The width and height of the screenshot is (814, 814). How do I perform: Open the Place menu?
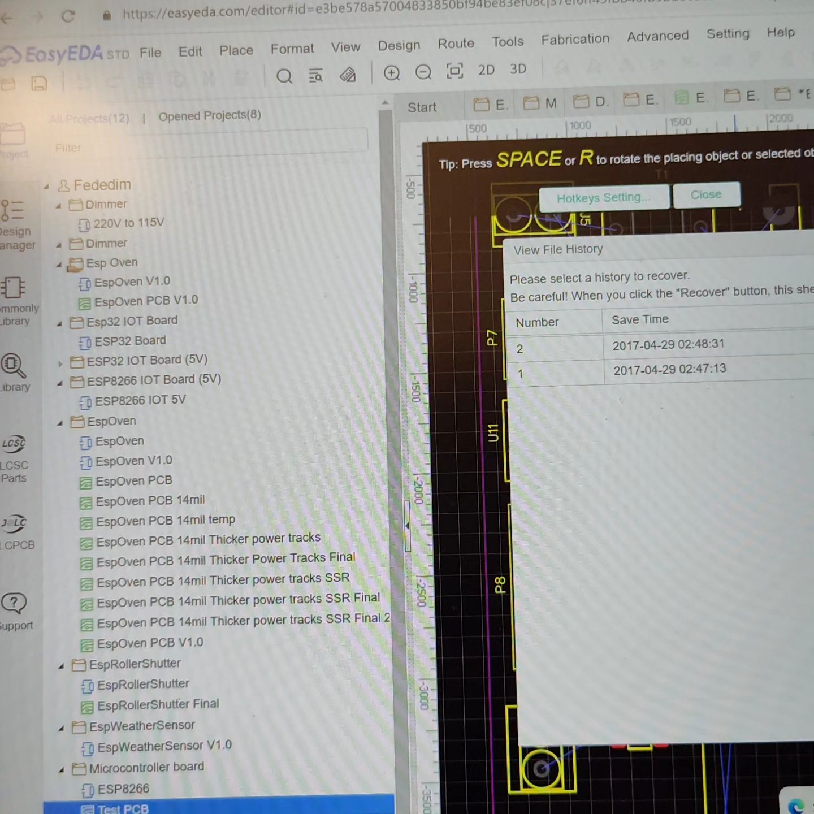236,50
